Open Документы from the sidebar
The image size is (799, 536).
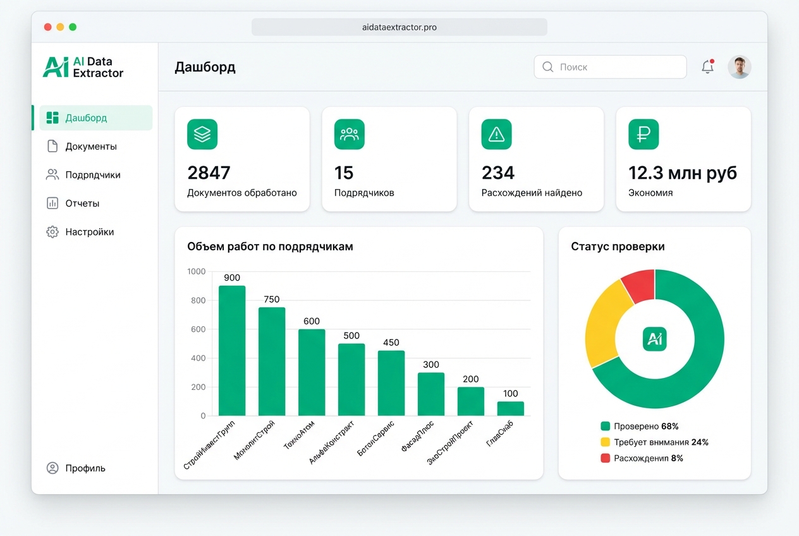[90, 147]
